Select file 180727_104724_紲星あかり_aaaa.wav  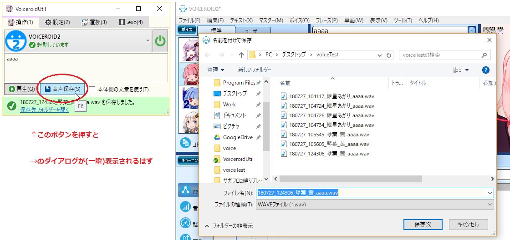328,106
